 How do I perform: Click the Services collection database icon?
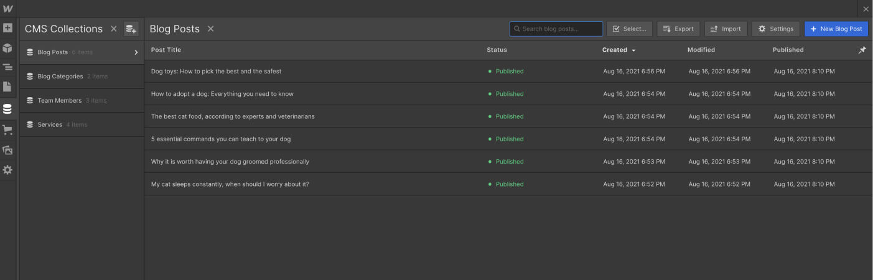point(30,124)
